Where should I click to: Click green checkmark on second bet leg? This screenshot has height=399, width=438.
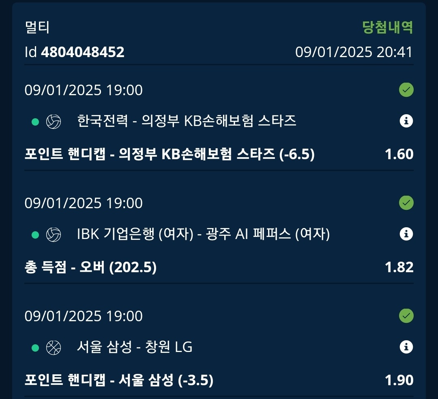(x=406, y=203)
